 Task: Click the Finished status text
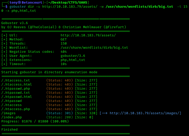[9, 130]
